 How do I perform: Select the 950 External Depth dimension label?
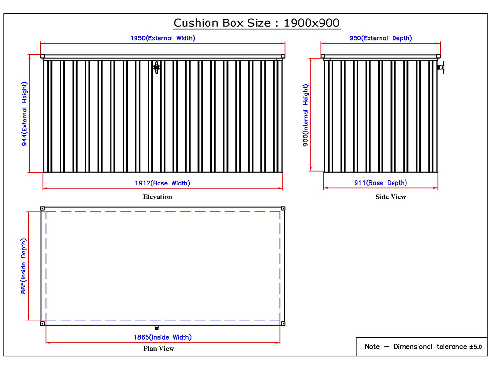coord(380,38)
